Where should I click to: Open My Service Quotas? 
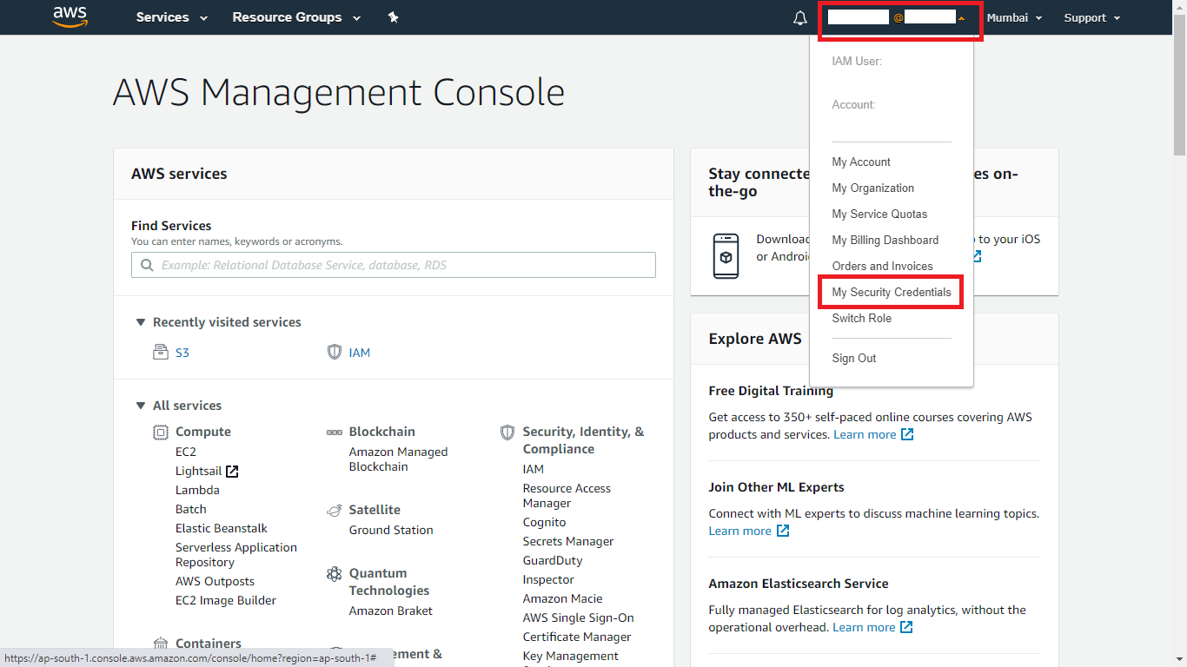click(x=879, y=214)
